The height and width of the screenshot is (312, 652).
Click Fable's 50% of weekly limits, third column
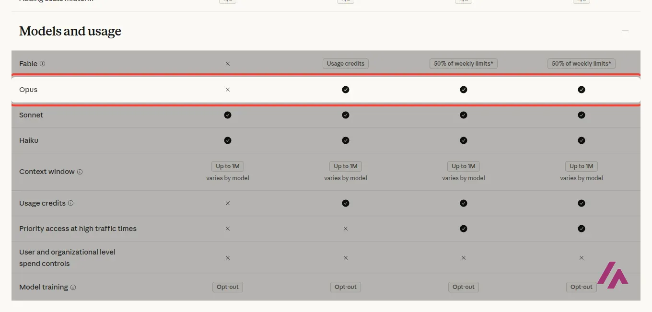464,63
